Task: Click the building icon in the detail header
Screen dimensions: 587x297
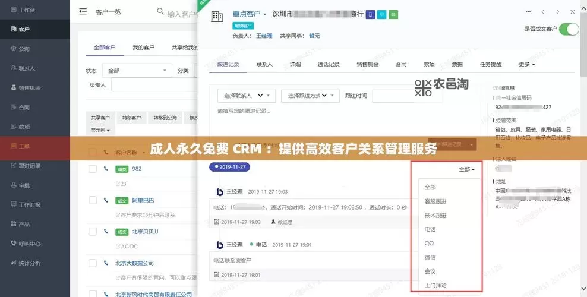Action: pyautogui.click(x=217, y=17)
